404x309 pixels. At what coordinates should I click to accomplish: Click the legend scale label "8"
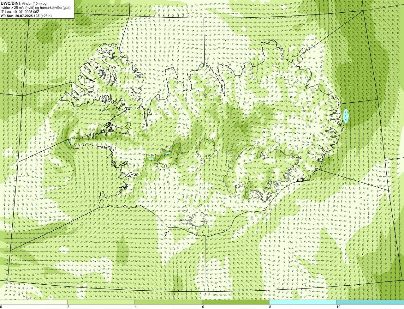point(270,307)
